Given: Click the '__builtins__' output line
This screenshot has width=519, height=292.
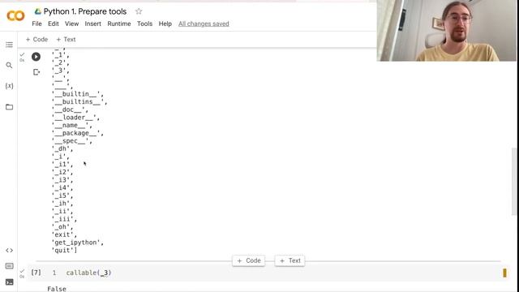Looking at the screenshot, I should (x=79, y=101).
